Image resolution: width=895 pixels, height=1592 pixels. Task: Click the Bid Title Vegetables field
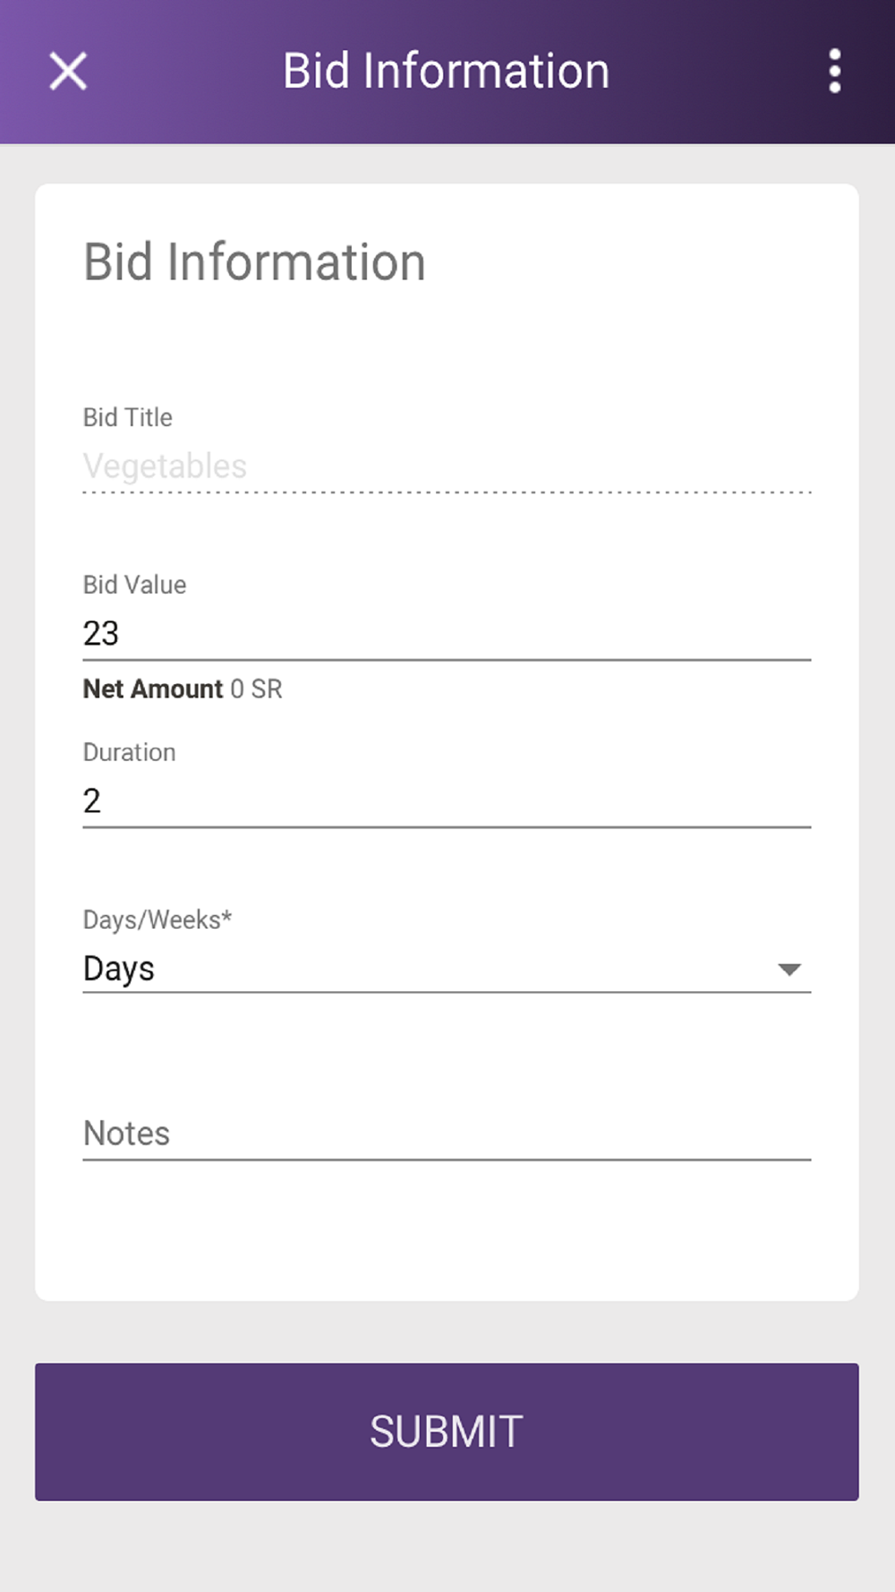(x=447, y=466)
